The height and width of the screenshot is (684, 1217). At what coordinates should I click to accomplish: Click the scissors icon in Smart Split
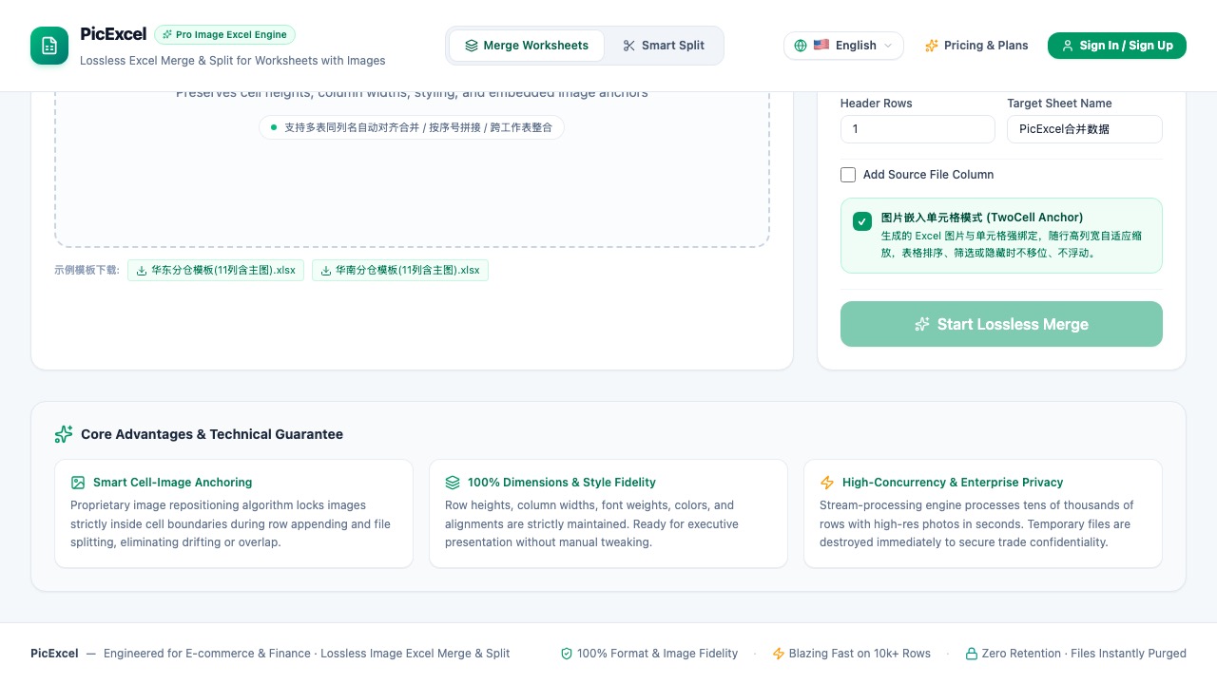tap(628, 46)
